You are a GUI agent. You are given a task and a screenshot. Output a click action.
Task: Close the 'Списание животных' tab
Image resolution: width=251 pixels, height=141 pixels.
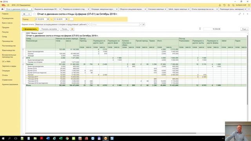166,9
